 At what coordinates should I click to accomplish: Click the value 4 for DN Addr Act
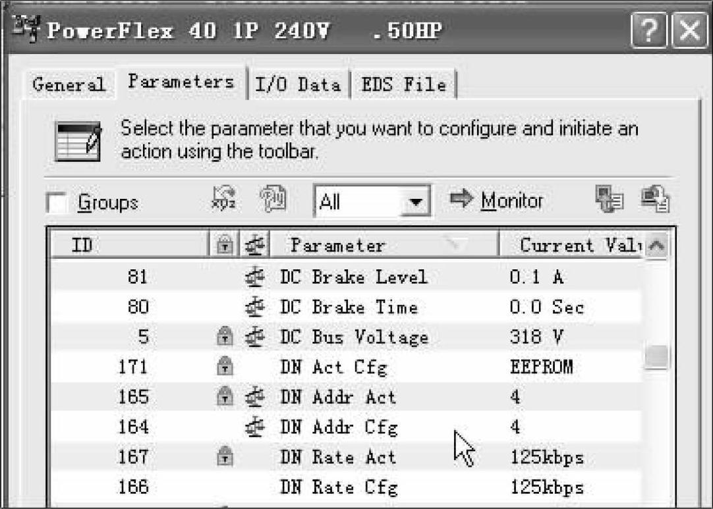pyautogui.click(x=515, y=397)
